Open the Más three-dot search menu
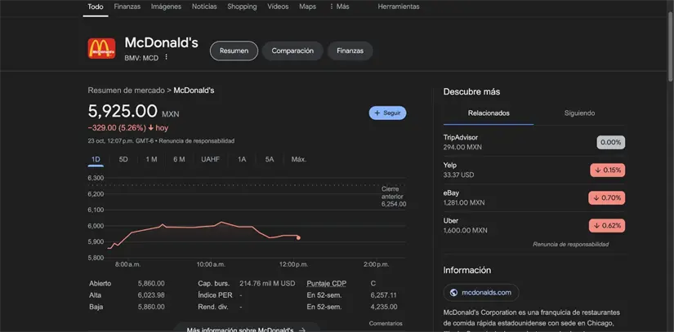Image resolution: width=674 pixels, height=332 pixels. click(338, 7)
